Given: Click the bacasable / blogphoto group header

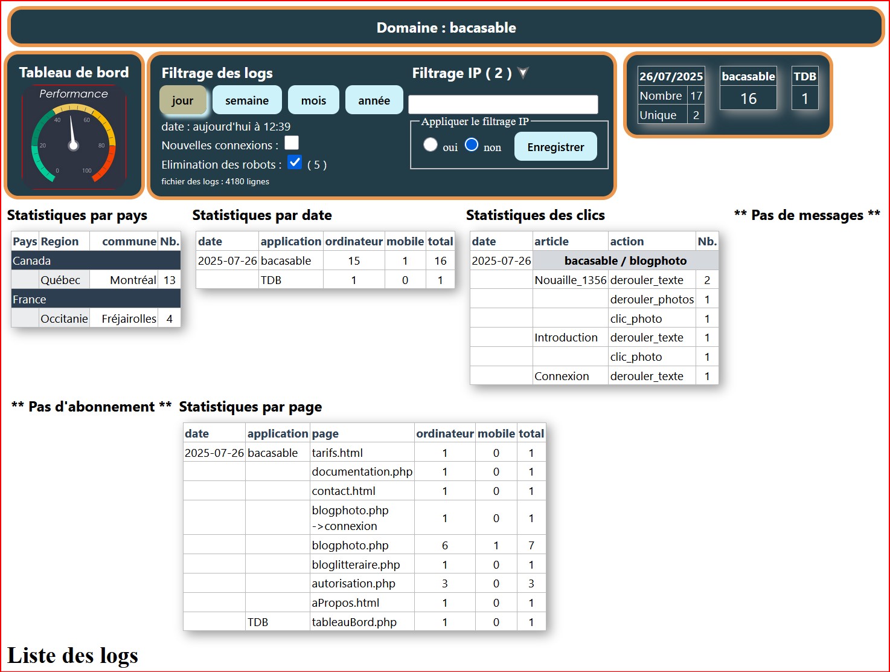Looking at the screenshot, I should (x=625, y=260).
